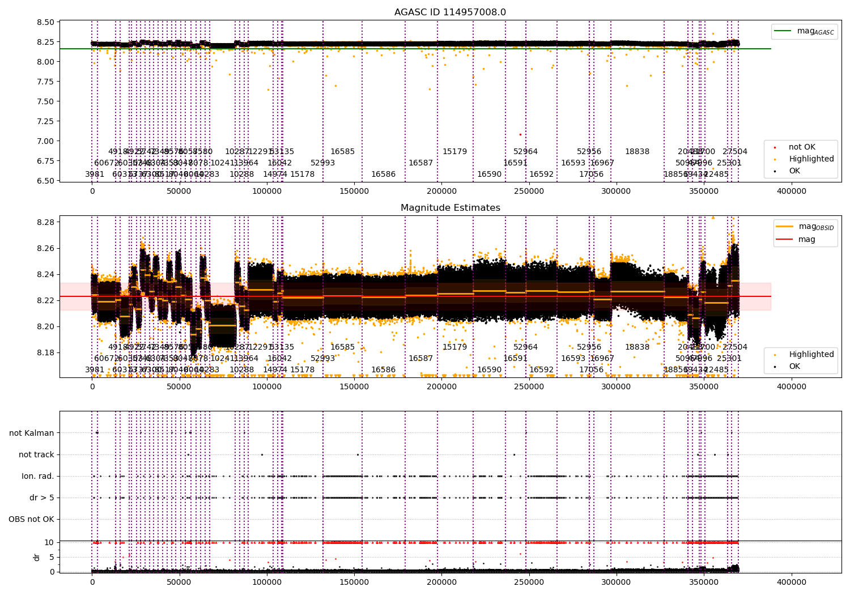Click the obsid label '18838' in the top plot

tap(637, 152)
